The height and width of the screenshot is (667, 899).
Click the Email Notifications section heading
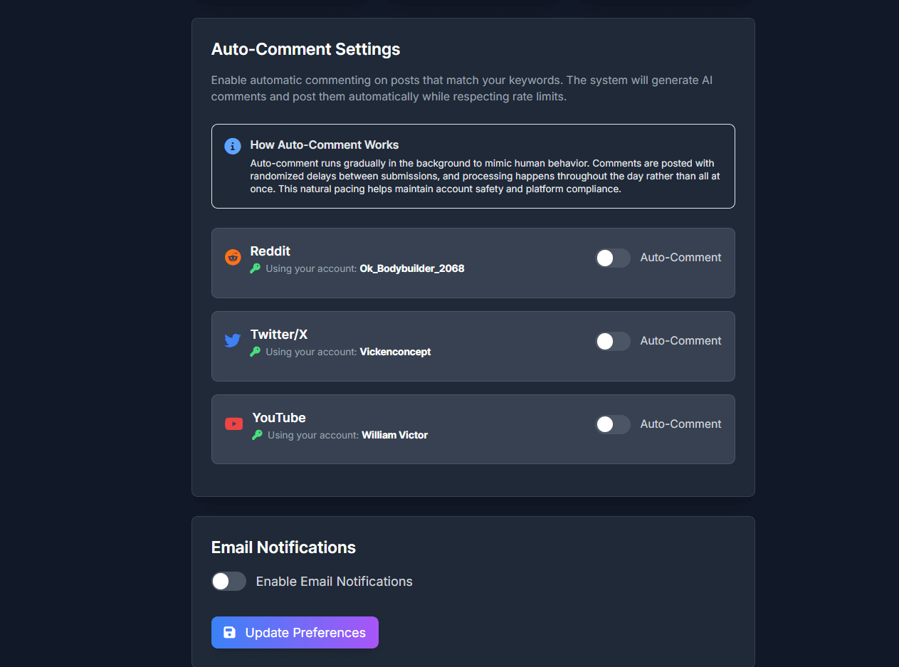283,547
